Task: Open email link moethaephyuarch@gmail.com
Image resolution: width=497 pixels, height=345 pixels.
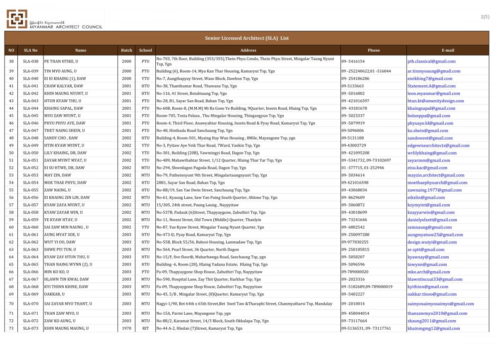Action: pos(437,183)
